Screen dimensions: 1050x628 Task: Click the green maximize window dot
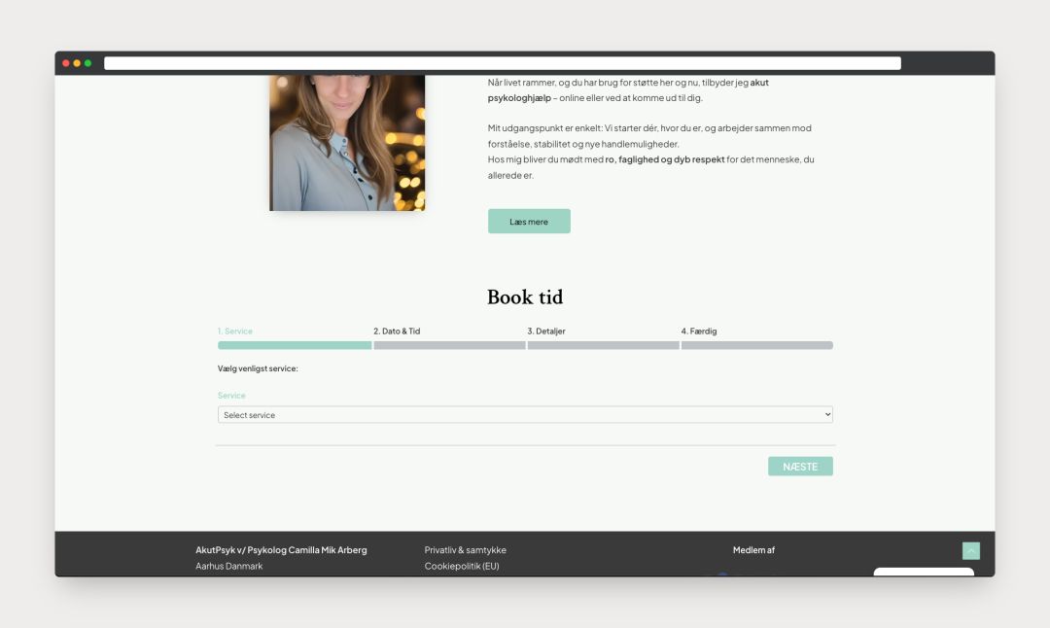tap(87, 63)
